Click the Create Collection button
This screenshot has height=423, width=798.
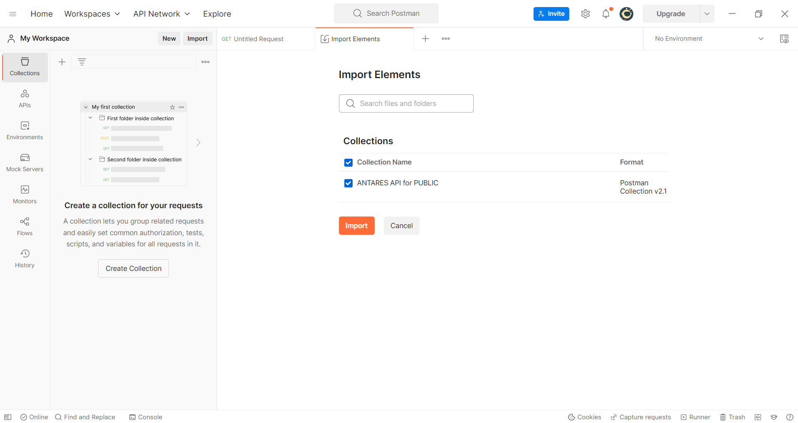[x=133, y=268]
